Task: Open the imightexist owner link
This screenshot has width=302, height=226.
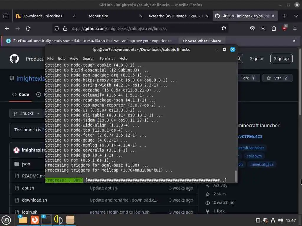Action: coord(30,78)
